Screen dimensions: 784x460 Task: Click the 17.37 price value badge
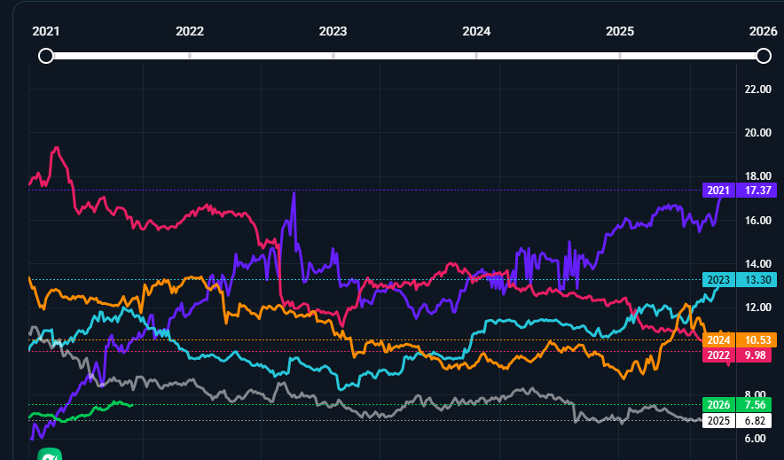click(757, 190)
